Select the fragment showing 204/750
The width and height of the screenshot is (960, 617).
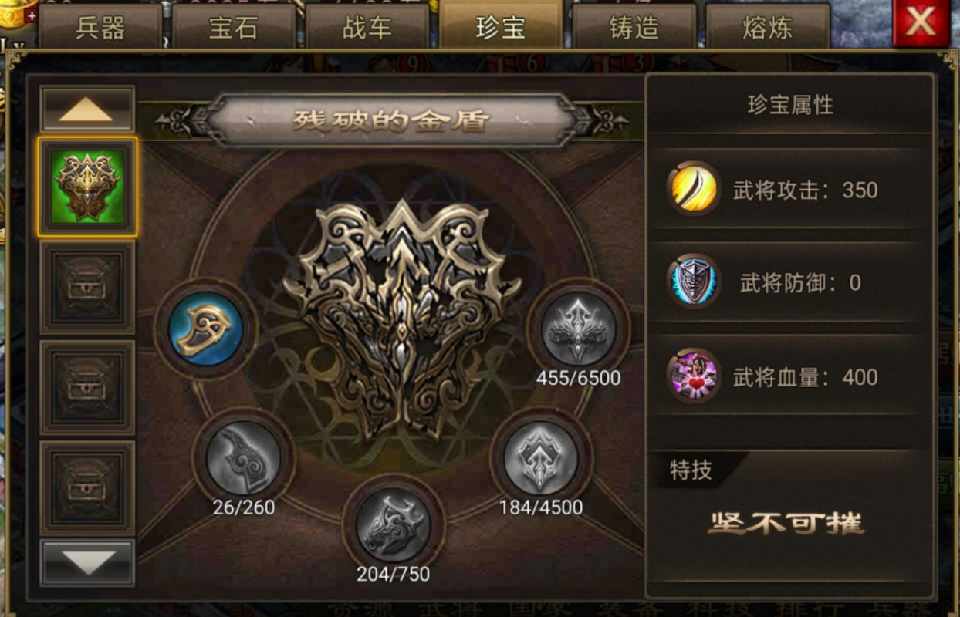point(393,524)
